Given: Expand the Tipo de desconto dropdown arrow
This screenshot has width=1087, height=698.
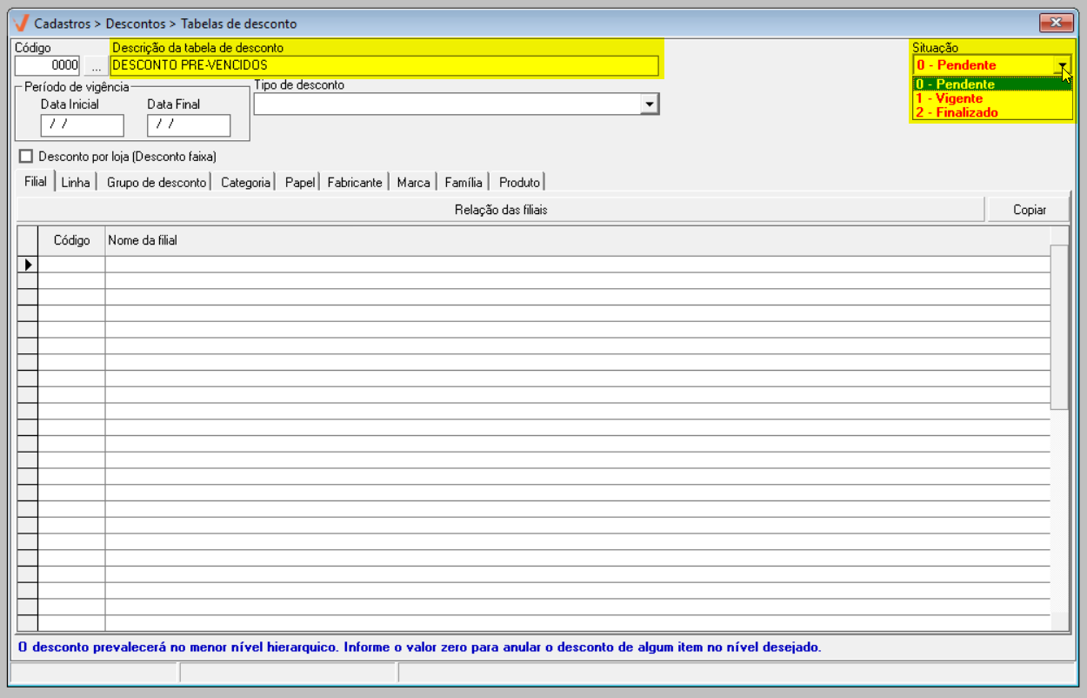Looking at the screenshot, I should click(649, 104).
